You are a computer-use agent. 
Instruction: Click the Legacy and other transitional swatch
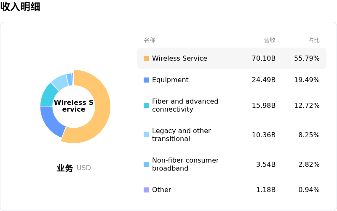tap(146, 135)
